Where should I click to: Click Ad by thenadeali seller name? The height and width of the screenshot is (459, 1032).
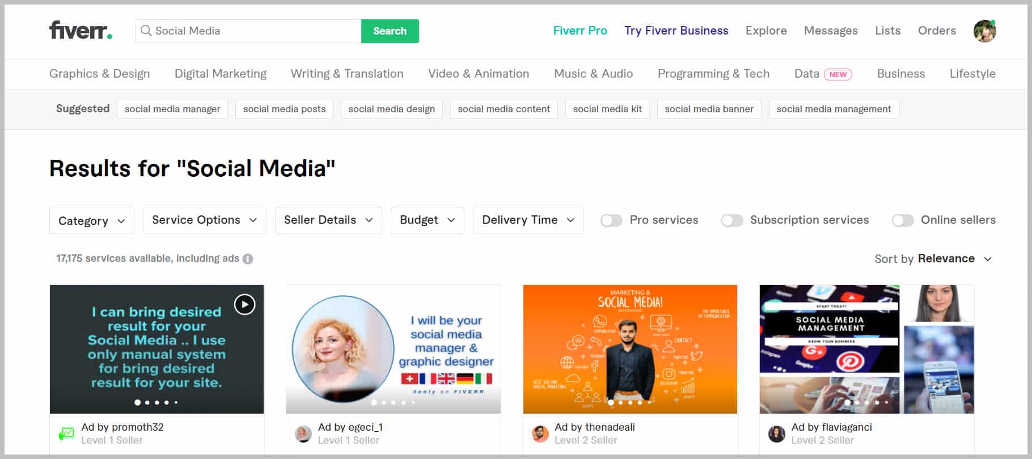[x=595, y=427]
